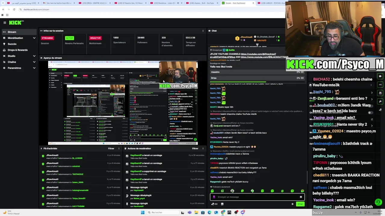
Task: Go back in the browser
Action: (3, 9)
